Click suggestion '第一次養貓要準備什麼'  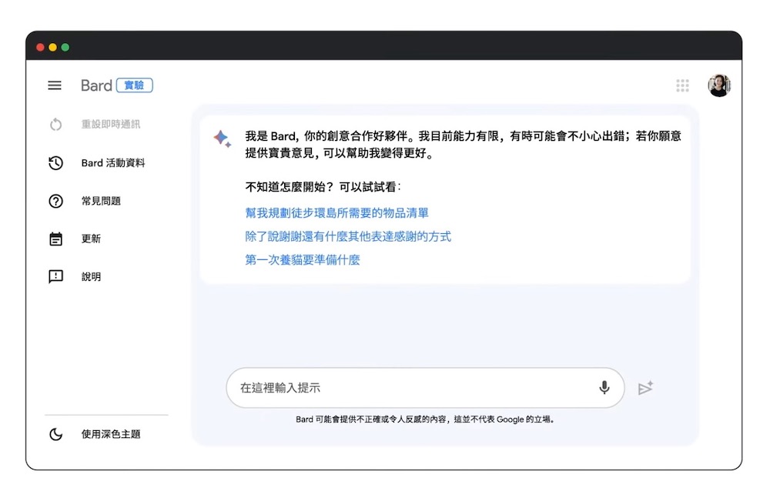(303, 260)
